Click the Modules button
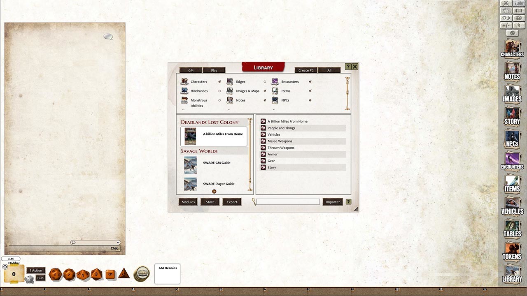This screenshot has width=527, height=296. [188, 202]
